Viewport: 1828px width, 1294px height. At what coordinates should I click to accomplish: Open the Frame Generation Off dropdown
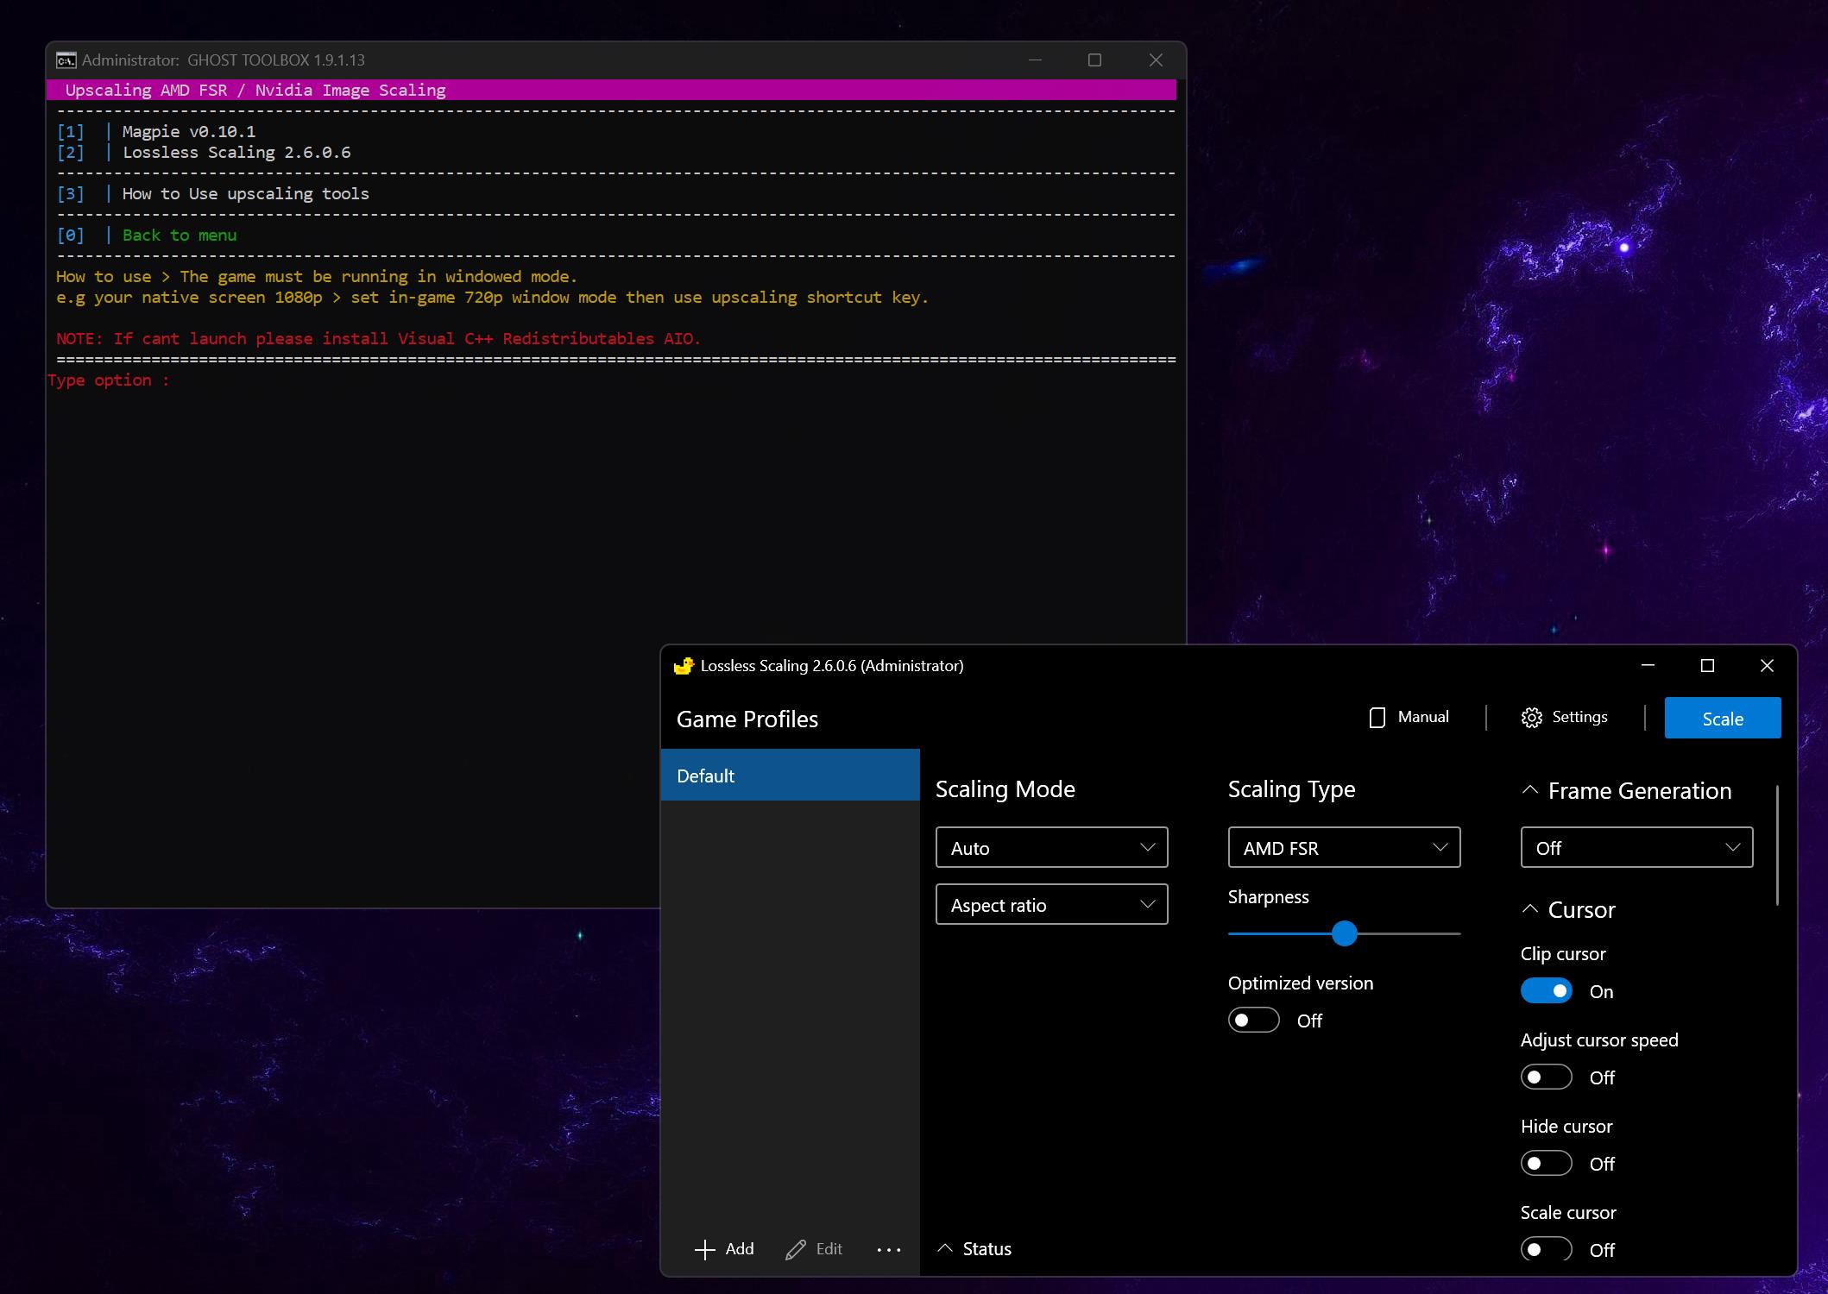click(x=1636, y=847)
